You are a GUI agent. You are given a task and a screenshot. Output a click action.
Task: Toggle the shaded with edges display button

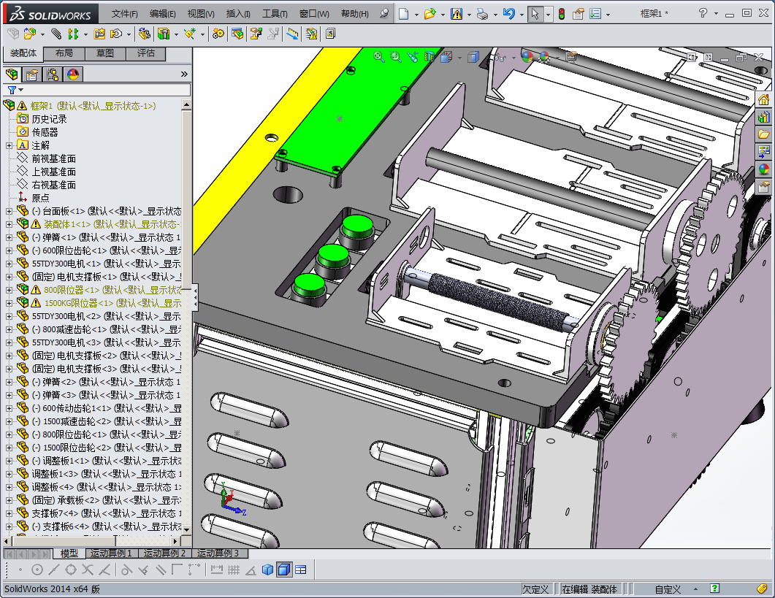click(284, 570)
